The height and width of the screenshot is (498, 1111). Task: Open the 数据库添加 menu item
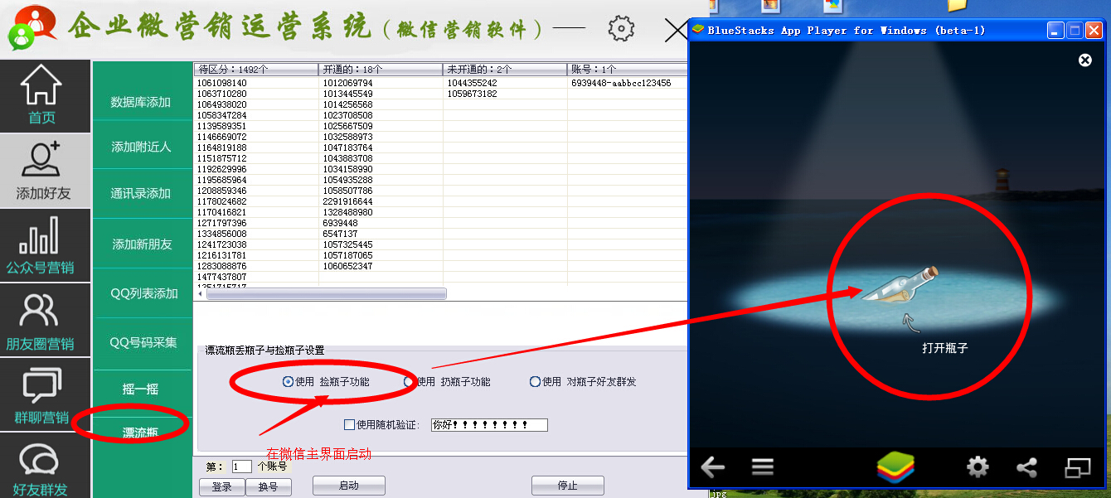(141, 102)
